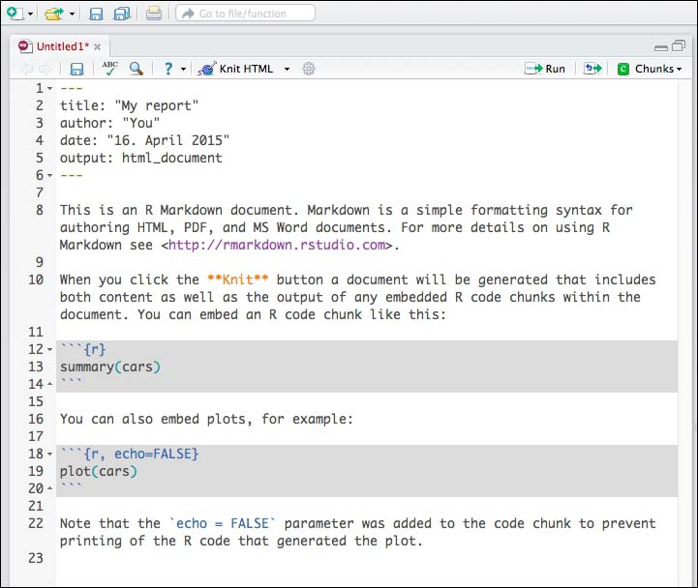Click the `echo = FALSE` inline code
Screen dimensions: 698x588
coord(223,523)
